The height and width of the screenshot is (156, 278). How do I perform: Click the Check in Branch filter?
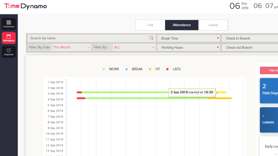(250, 38)
